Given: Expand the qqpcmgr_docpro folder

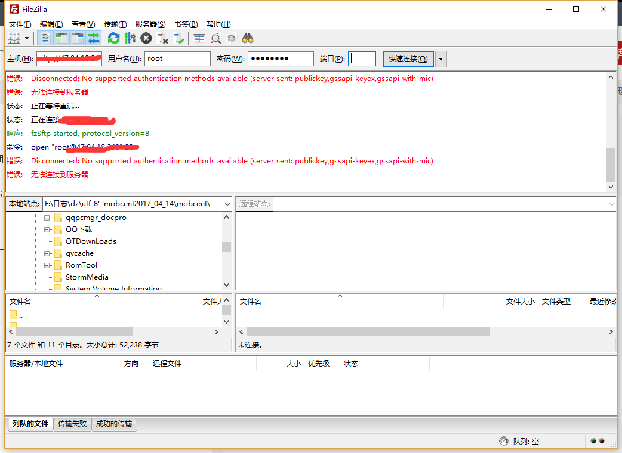Looking at the screenshot, I should coord(47,218).
